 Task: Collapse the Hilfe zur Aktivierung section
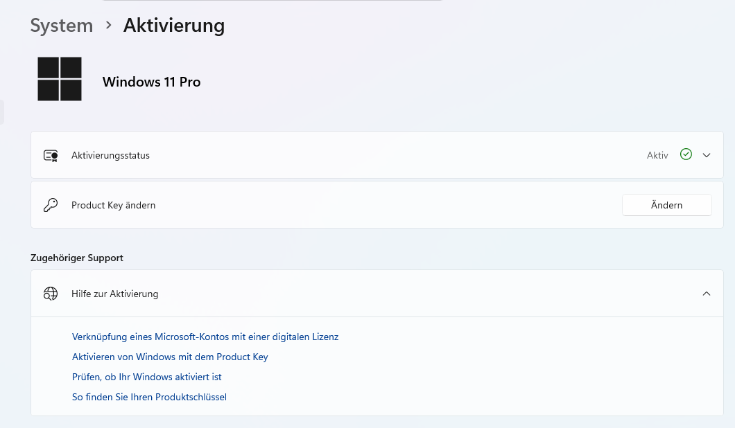(x=707, y=294)
